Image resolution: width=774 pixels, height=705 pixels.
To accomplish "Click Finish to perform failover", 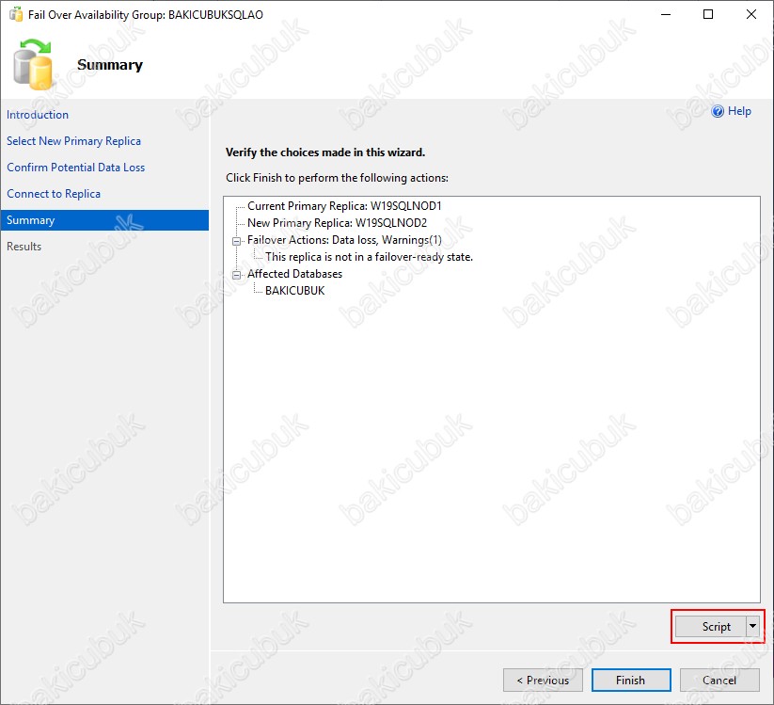I will tap(631, 681).
